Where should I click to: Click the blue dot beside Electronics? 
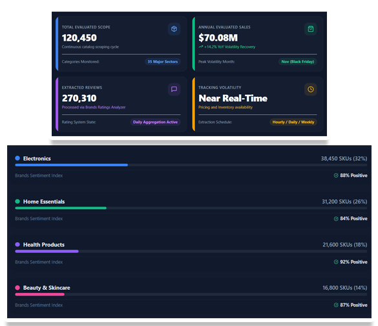point(17,158)
